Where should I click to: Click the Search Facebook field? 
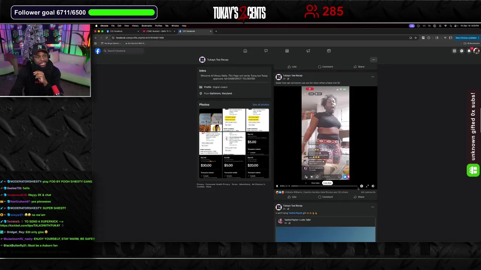click(x=123, y=51)
